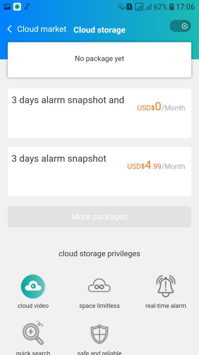Tap the 17:06 clock in status bar
The image size is (199, 355).
185,7
